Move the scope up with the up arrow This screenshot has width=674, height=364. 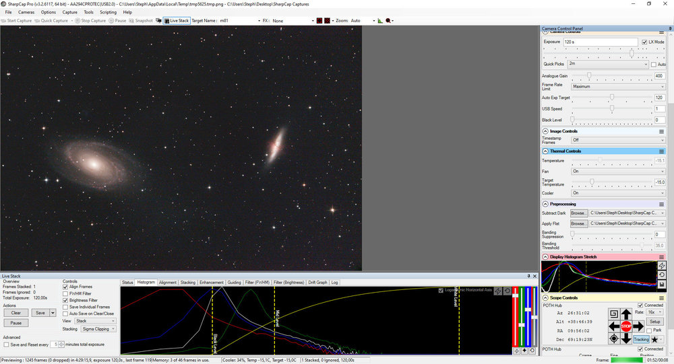[x=626, y=314]
